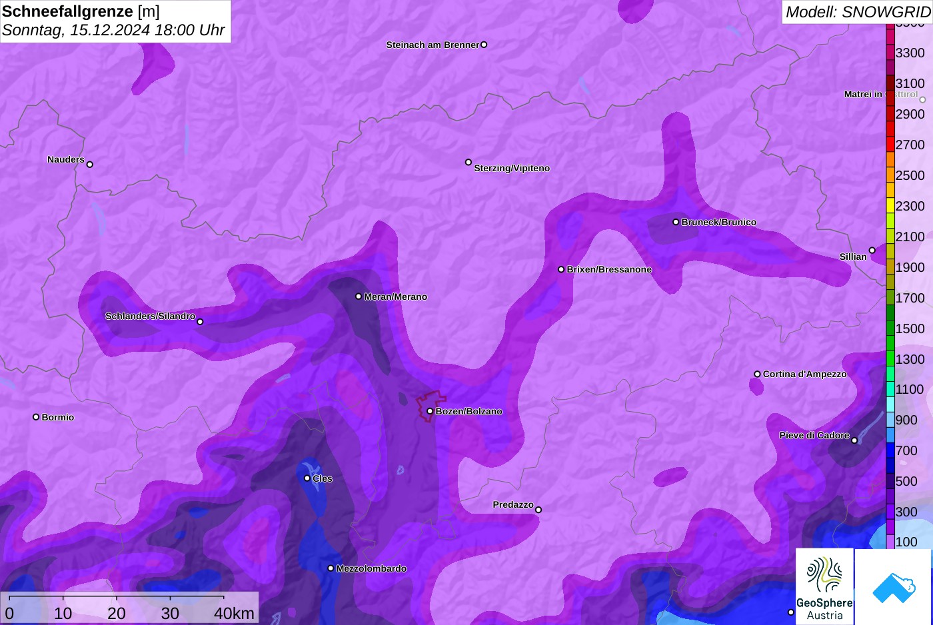
Task: Click the Bormio city marker
Action: [36, 417]
